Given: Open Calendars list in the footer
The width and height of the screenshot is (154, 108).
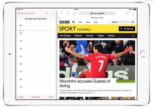Looking at the screenshot, I should click(36, 97).
